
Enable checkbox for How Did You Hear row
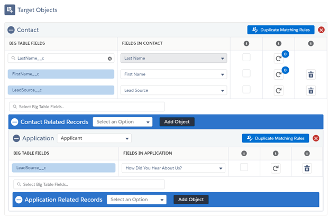(244, 167)
